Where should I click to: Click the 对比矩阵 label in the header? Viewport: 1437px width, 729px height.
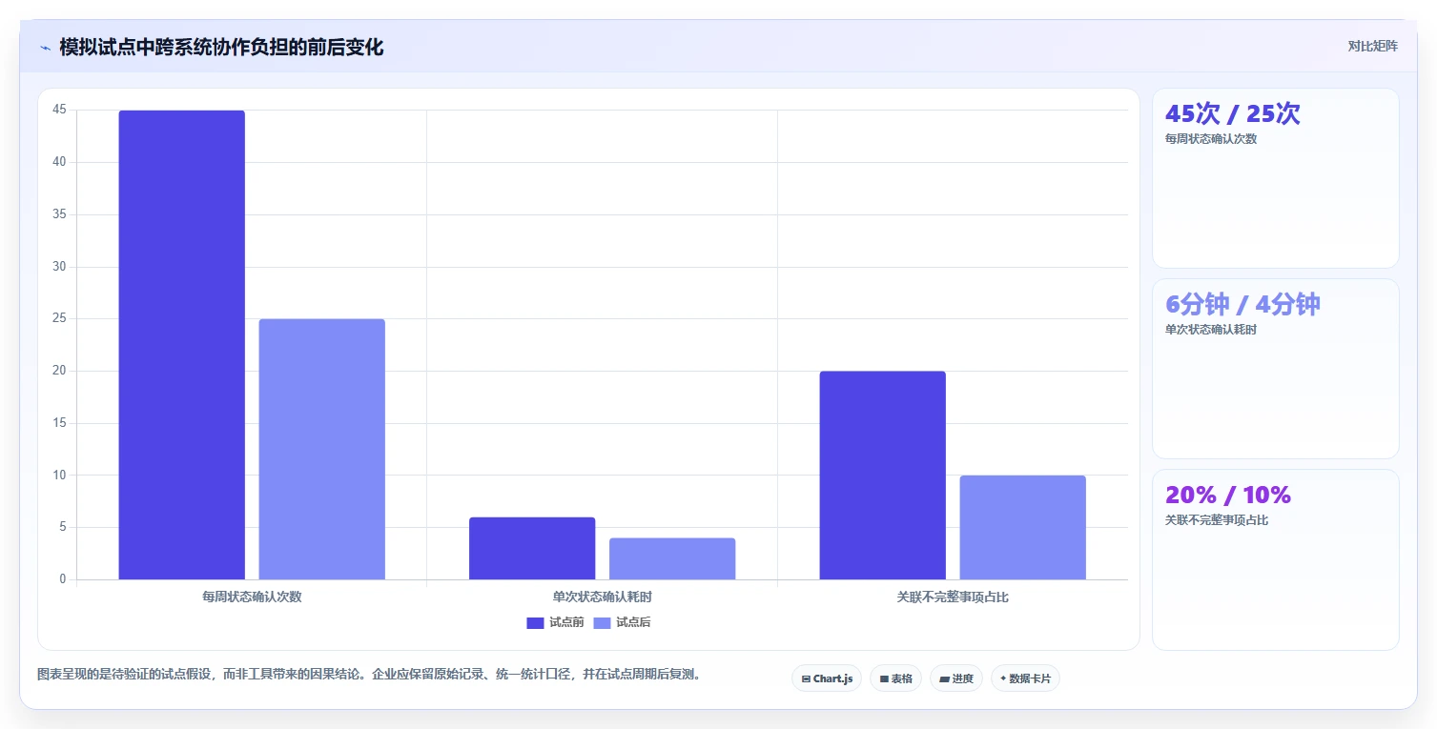point(1372,46)
